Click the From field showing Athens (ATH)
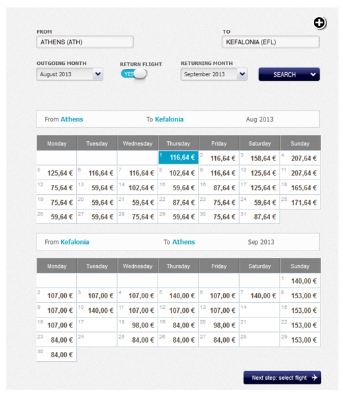 point(85,42)
